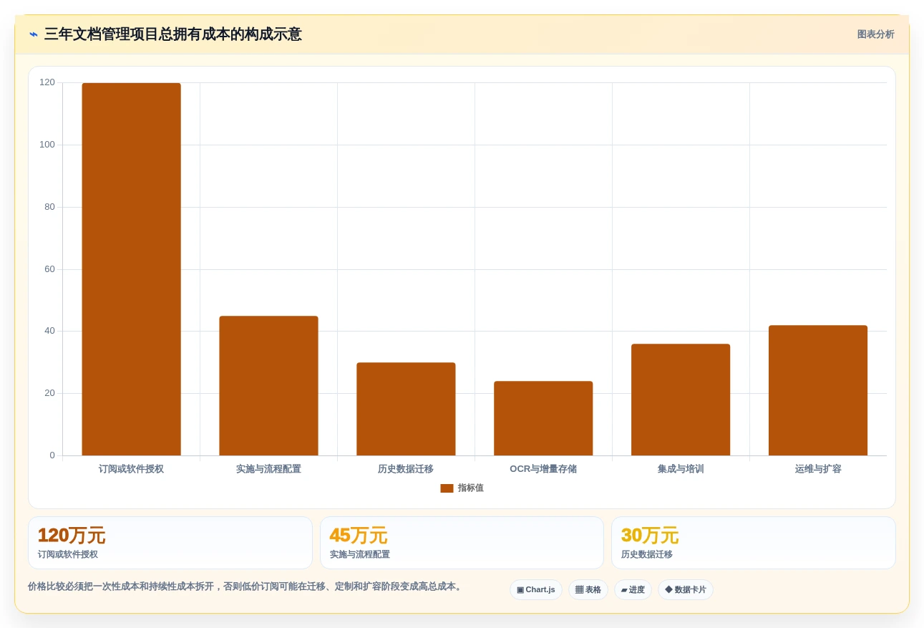Click the OCR与增量存储 x-axis label
The width and height of the screenshot is (924, 628).
(543, 469)
